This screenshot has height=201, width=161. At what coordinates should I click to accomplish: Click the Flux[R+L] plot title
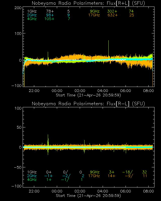(88, 3)
